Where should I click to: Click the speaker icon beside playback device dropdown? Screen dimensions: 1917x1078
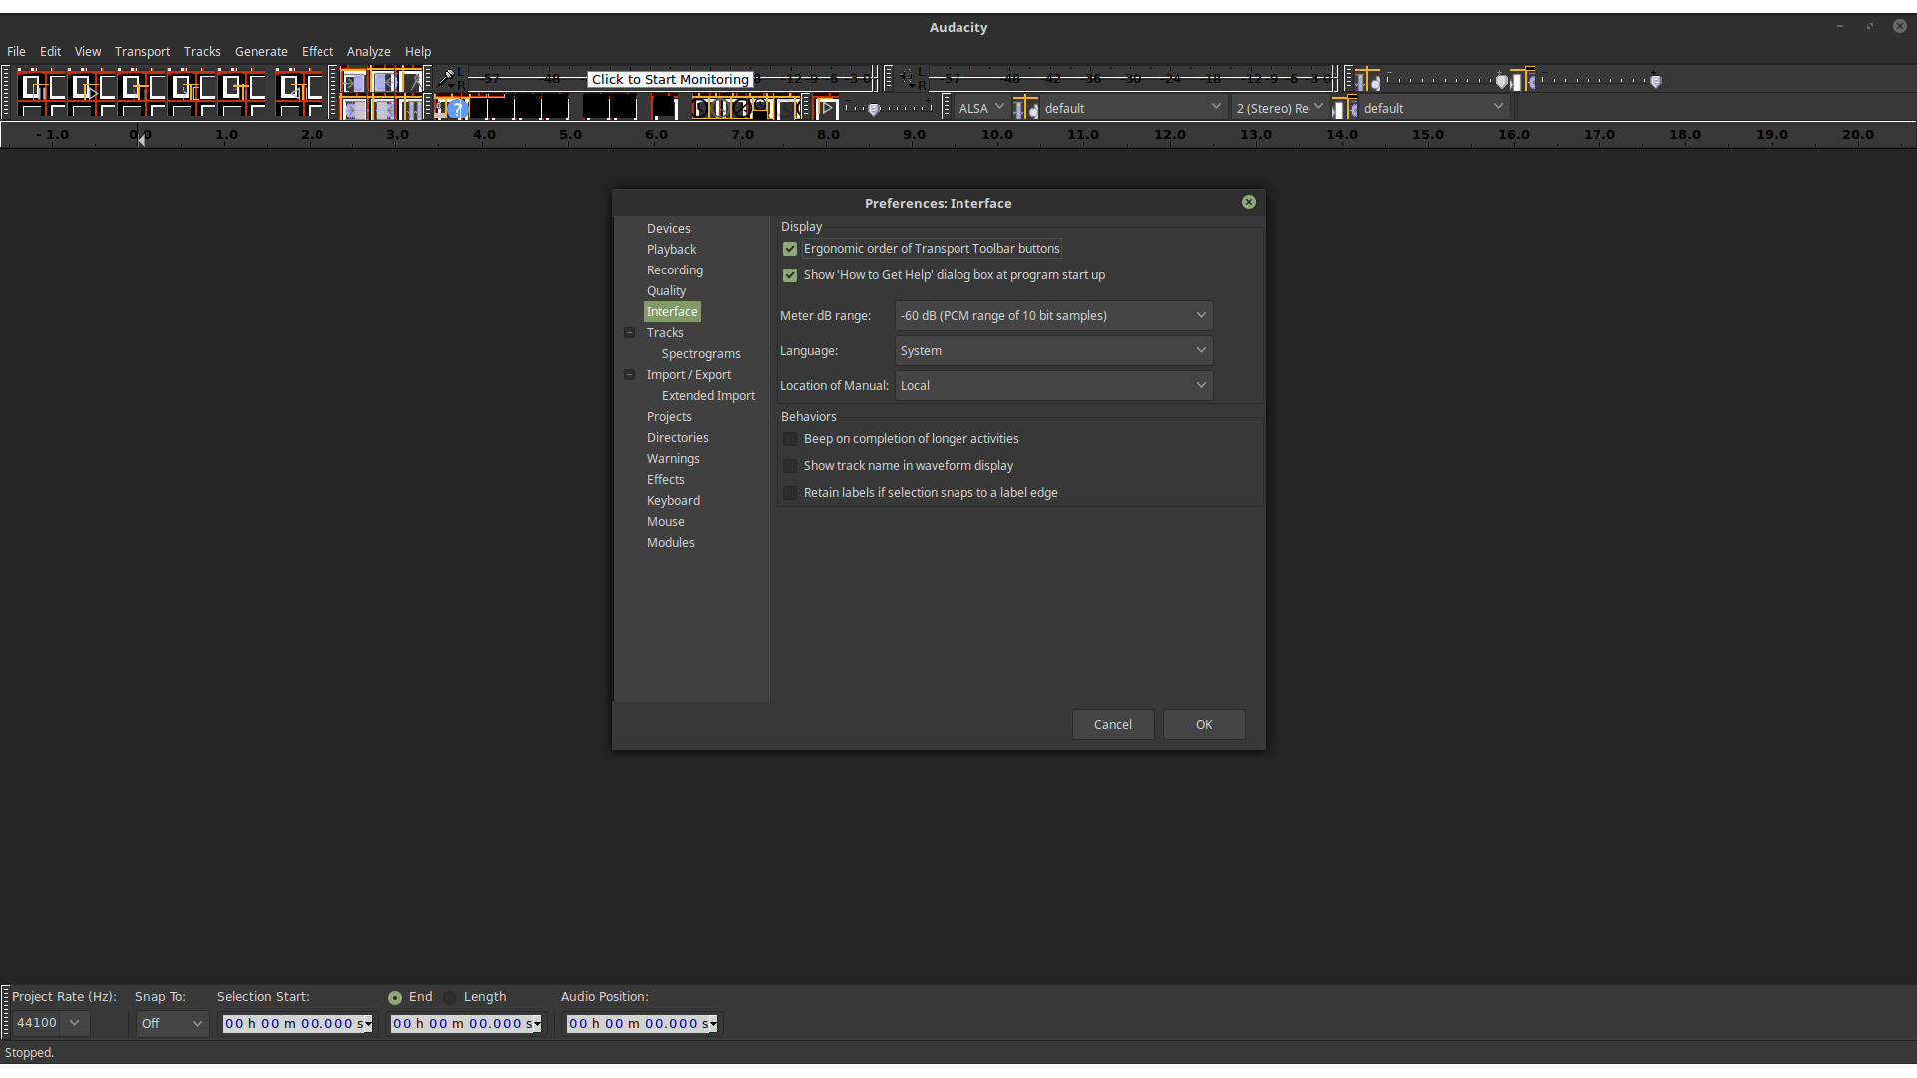click(1345, 108)
